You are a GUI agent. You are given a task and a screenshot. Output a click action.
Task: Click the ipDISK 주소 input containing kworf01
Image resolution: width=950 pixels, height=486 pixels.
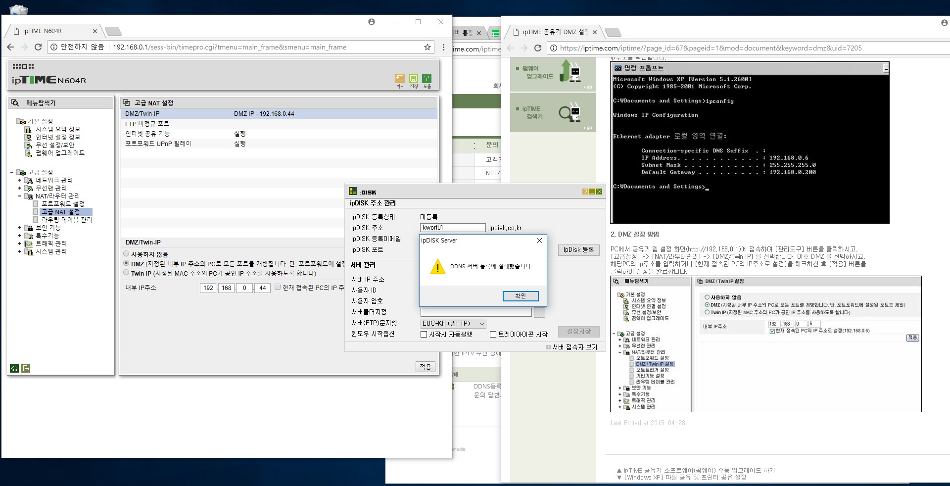(453, 228)
